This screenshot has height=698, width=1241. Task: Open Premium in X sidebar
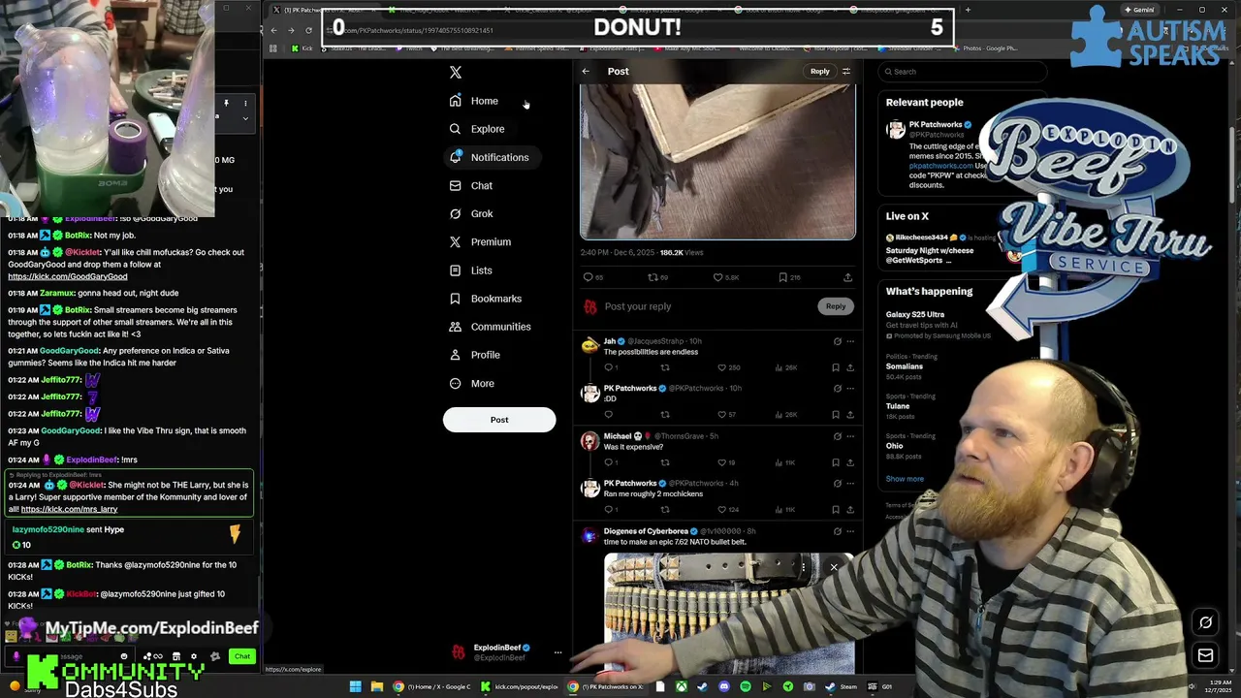coord(480,241)
